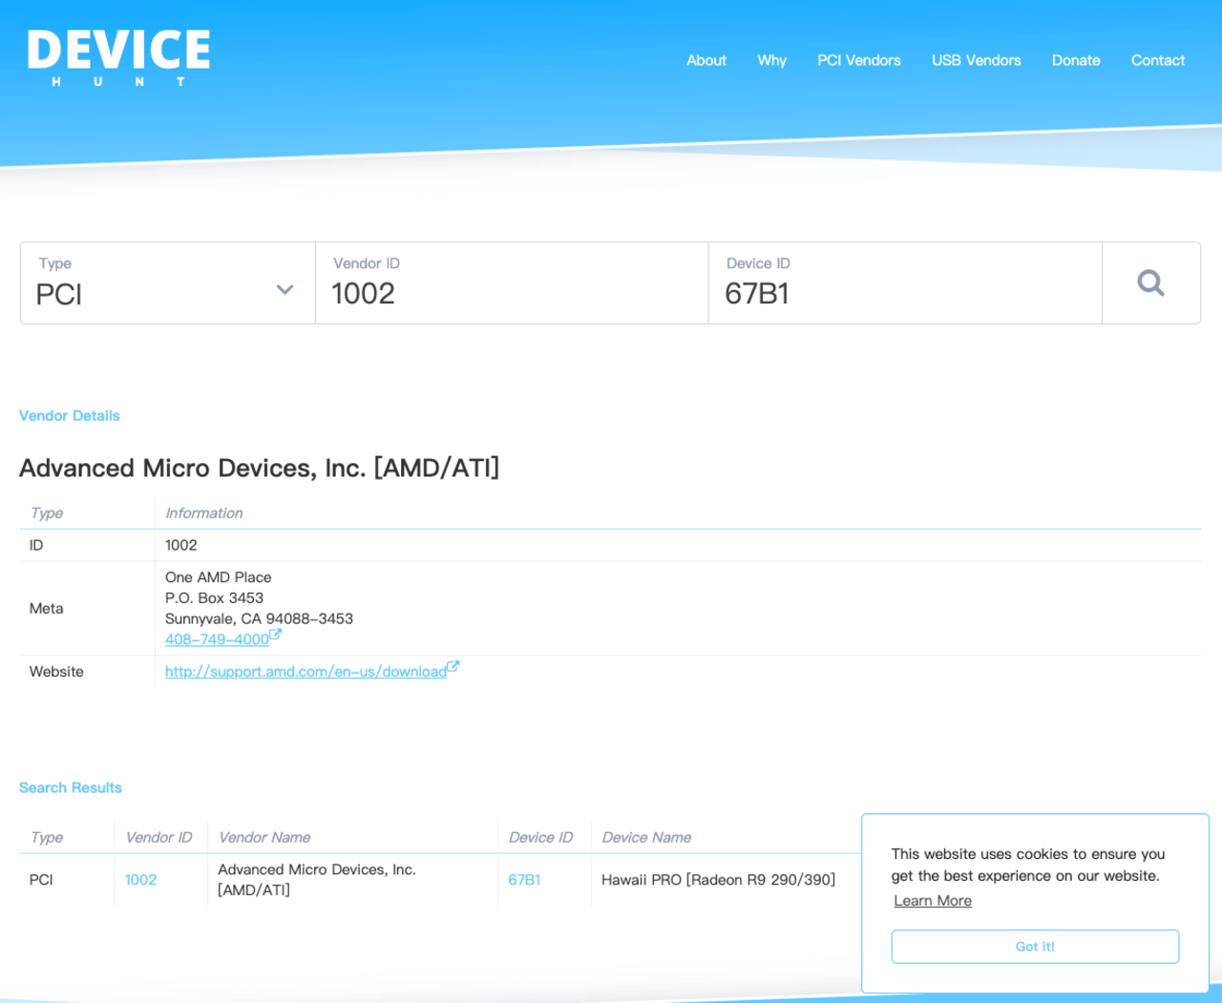Click the One AMD Place address line

(x=218, y=577)
